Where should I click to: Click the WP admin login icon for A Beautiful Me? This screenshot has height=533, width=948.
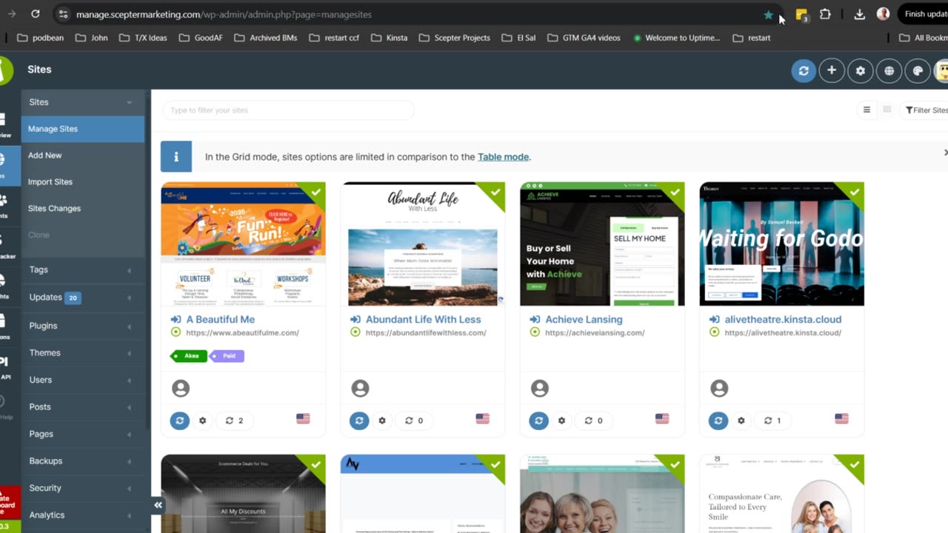176,320
